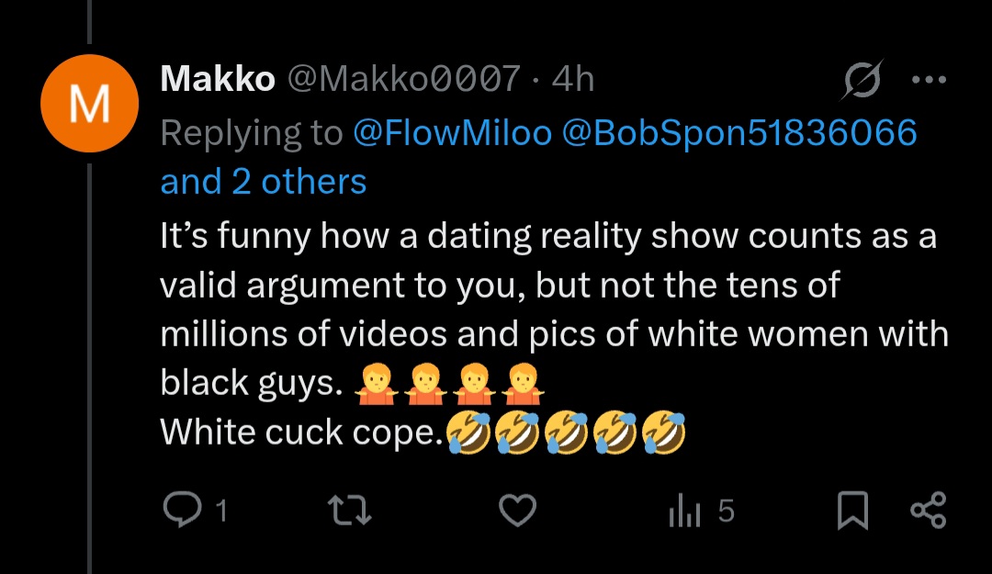The height and width of the screenshot is (574, 992).
Task: Bookmark this tweet from Makko
Action: tap(852, 512)
